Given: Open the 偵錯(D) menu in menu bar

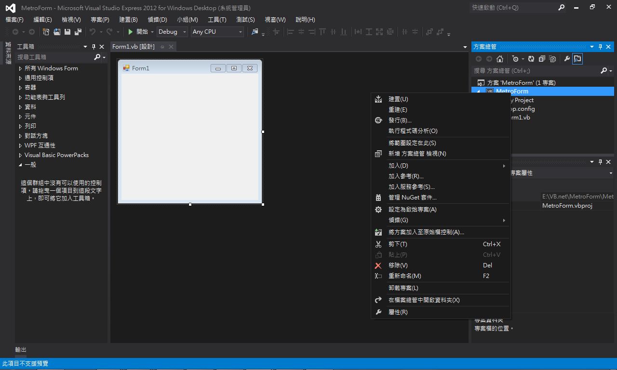Looking at the screenshot, I should pyautogui.click(x=157, y=20).
